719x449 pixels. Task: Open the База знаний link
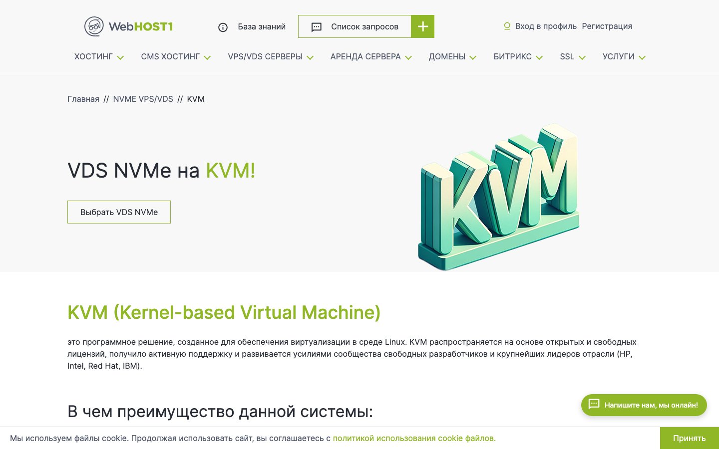click(262, 27)
